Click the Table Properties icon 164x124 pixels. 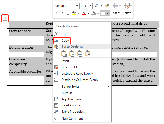tap(56, 112)
